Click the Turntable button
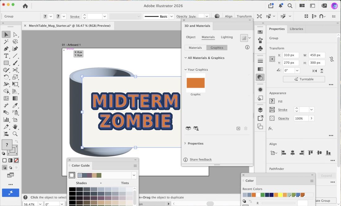 [304, 79]
